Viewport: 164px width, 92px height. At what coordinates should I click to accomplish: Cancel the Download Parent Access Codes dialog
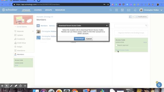pyautogui.click(x=89, y=39)
